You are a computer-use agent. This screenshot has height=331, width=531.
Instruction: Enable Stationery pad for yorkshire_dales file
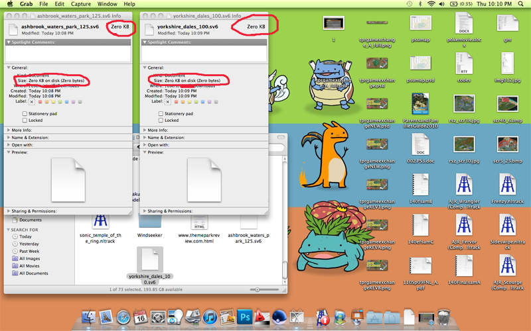pos(161,113)
